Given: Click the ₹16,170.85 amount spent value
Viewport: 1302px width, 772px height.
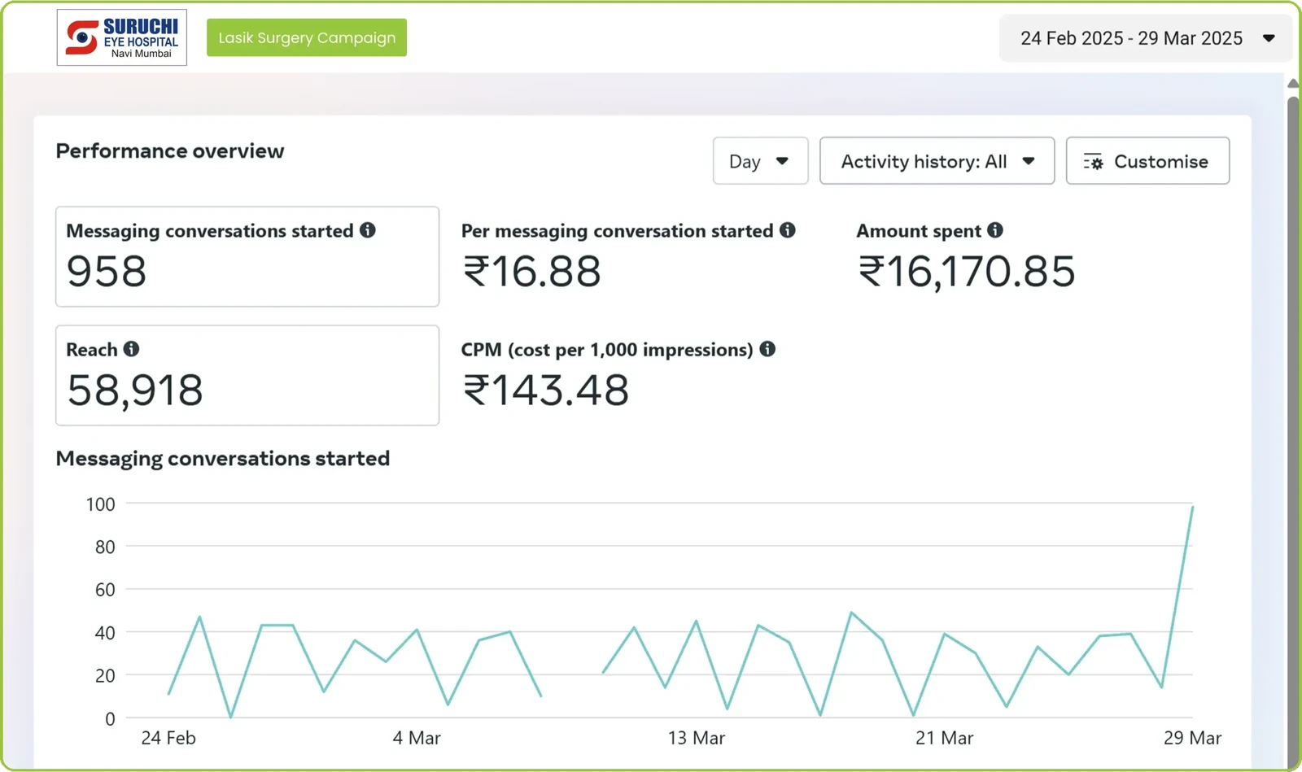Looking at the screenshot, I should pos(967,272).
